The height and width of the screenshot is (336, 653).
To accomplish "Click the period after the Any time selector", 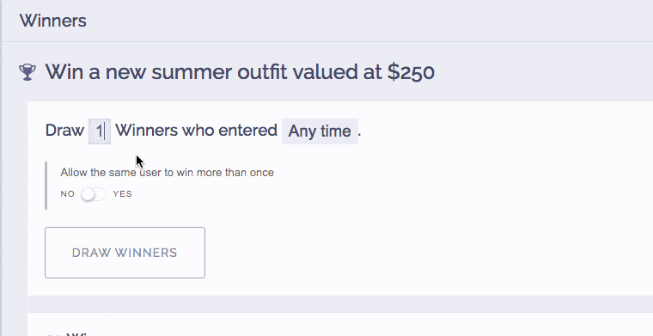I will [x=360, y=135].
